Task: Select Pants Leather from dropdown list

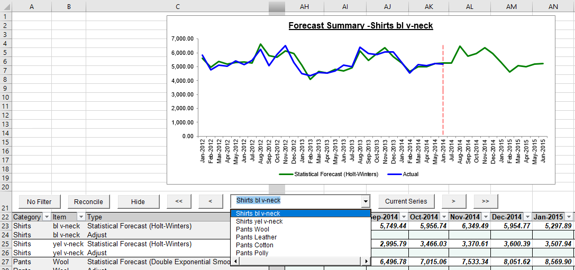Action: (x=256, y=237)
